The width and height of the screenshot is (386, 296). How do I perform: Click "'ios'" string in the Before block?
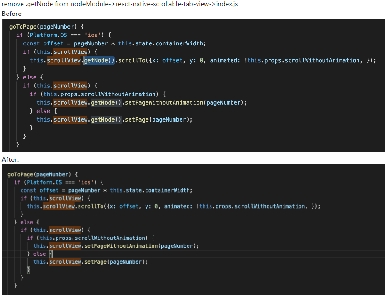click(93, 35)
